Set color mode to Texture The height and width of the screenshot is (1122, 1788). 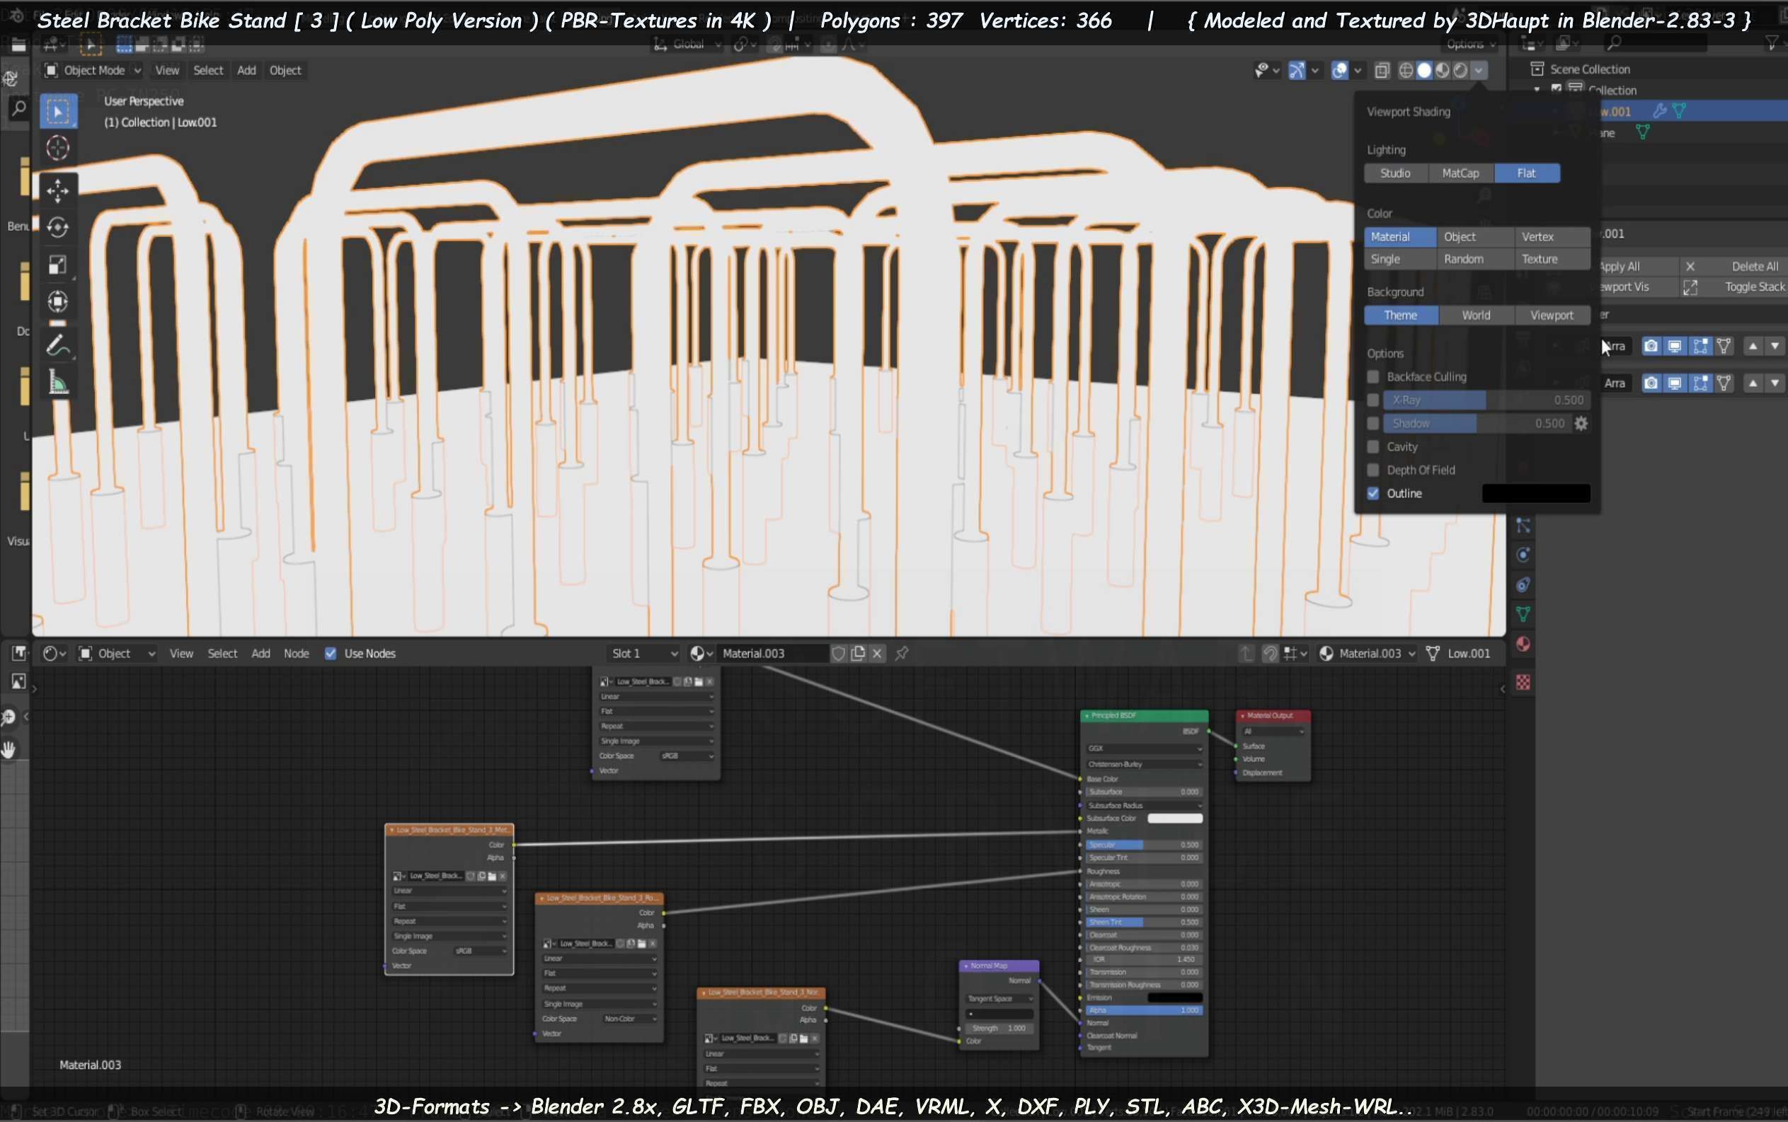pyautogui.click(x=1540, y=259)
